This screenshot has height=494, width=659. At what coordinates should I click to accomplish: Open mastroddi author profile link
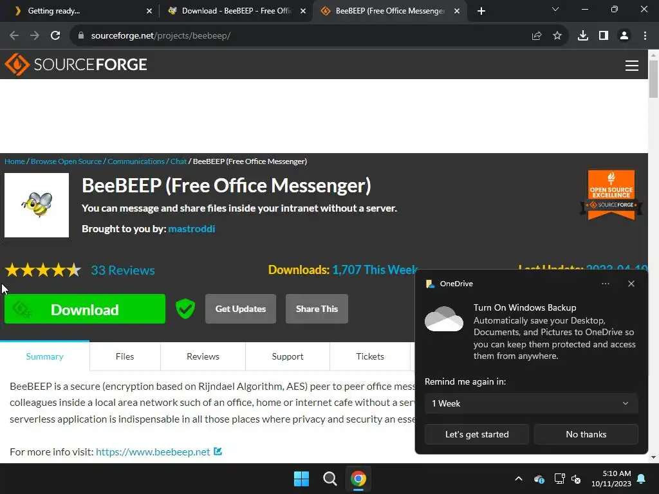[x=192, y=228]
